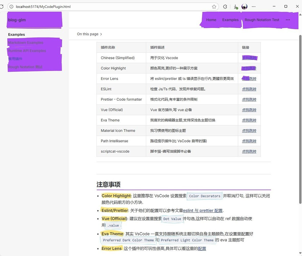Image resolution: width=302 pixels, height=256 pixels.
Task: Click the Eva Theme table cell
Action: point(121,120)
